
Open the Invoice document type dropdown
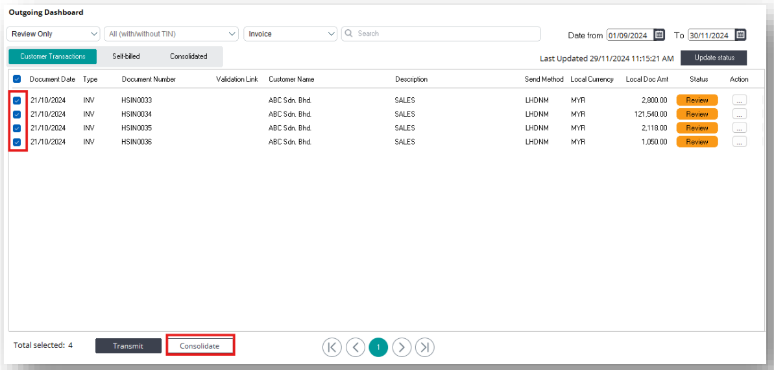pyautogui.click(x=291, y=34)
